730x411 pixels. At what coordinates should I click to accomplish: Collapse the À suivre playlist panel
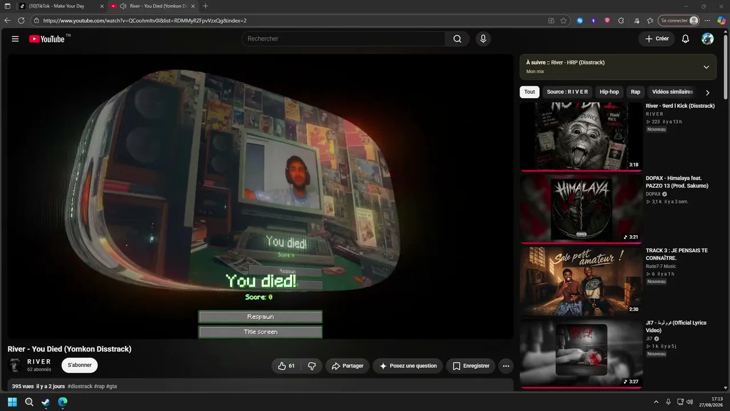coord(706,67)
